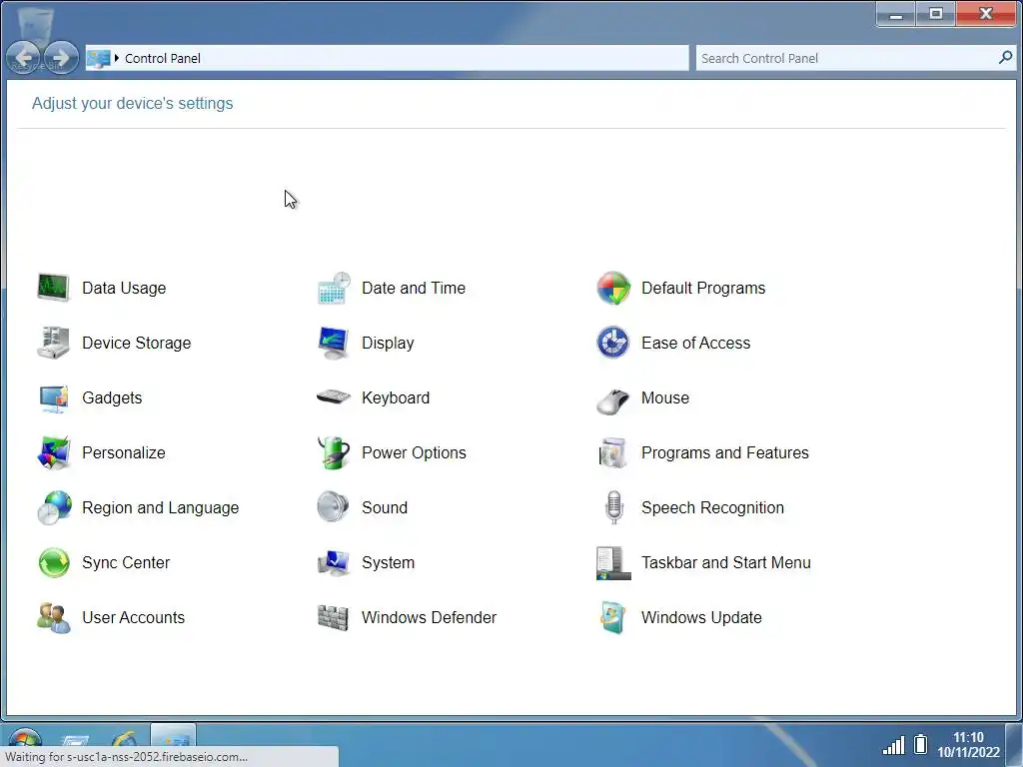Viewport: 1023px width, 767px height.
Task: Click the network signal tray icon
Action: pos(894,745)
